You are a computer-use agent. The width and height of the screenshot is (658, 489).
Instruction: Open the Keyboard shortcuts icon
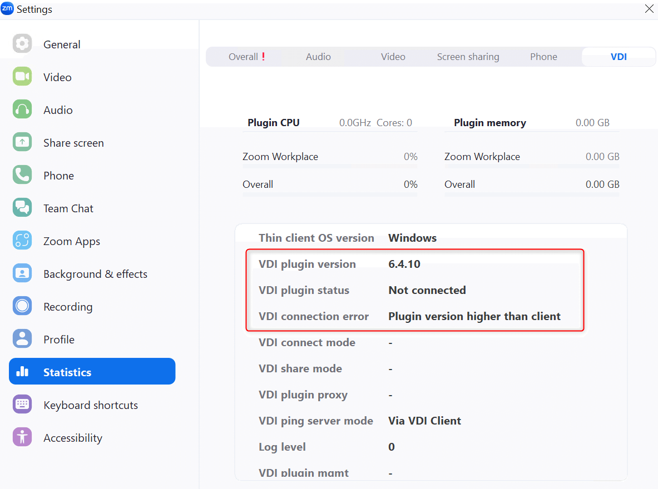coord(22,405)
